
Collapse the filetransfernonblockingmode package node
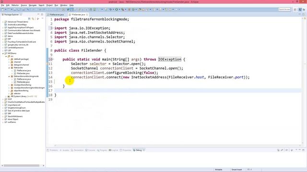pyautogui.click(x=9, y=76)
